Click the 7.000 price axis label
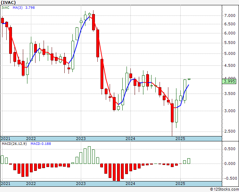This screenshot has width=239, height=192. click(230, 15)
